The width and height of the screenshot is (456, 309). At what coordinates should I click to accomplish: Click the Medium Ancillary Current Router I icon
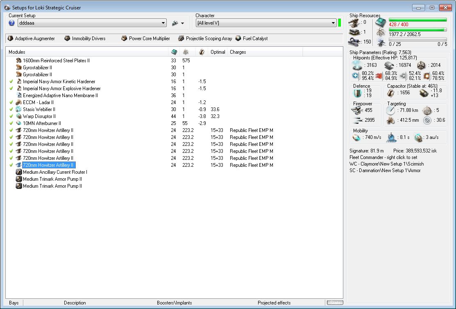click(19, 172)
